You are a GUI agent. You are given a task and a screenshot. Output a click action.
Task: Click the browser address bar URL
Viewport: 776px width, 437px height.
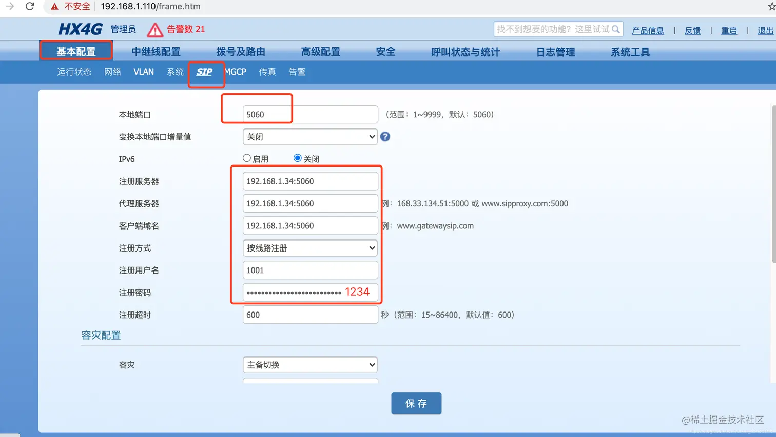click(150, 6)
